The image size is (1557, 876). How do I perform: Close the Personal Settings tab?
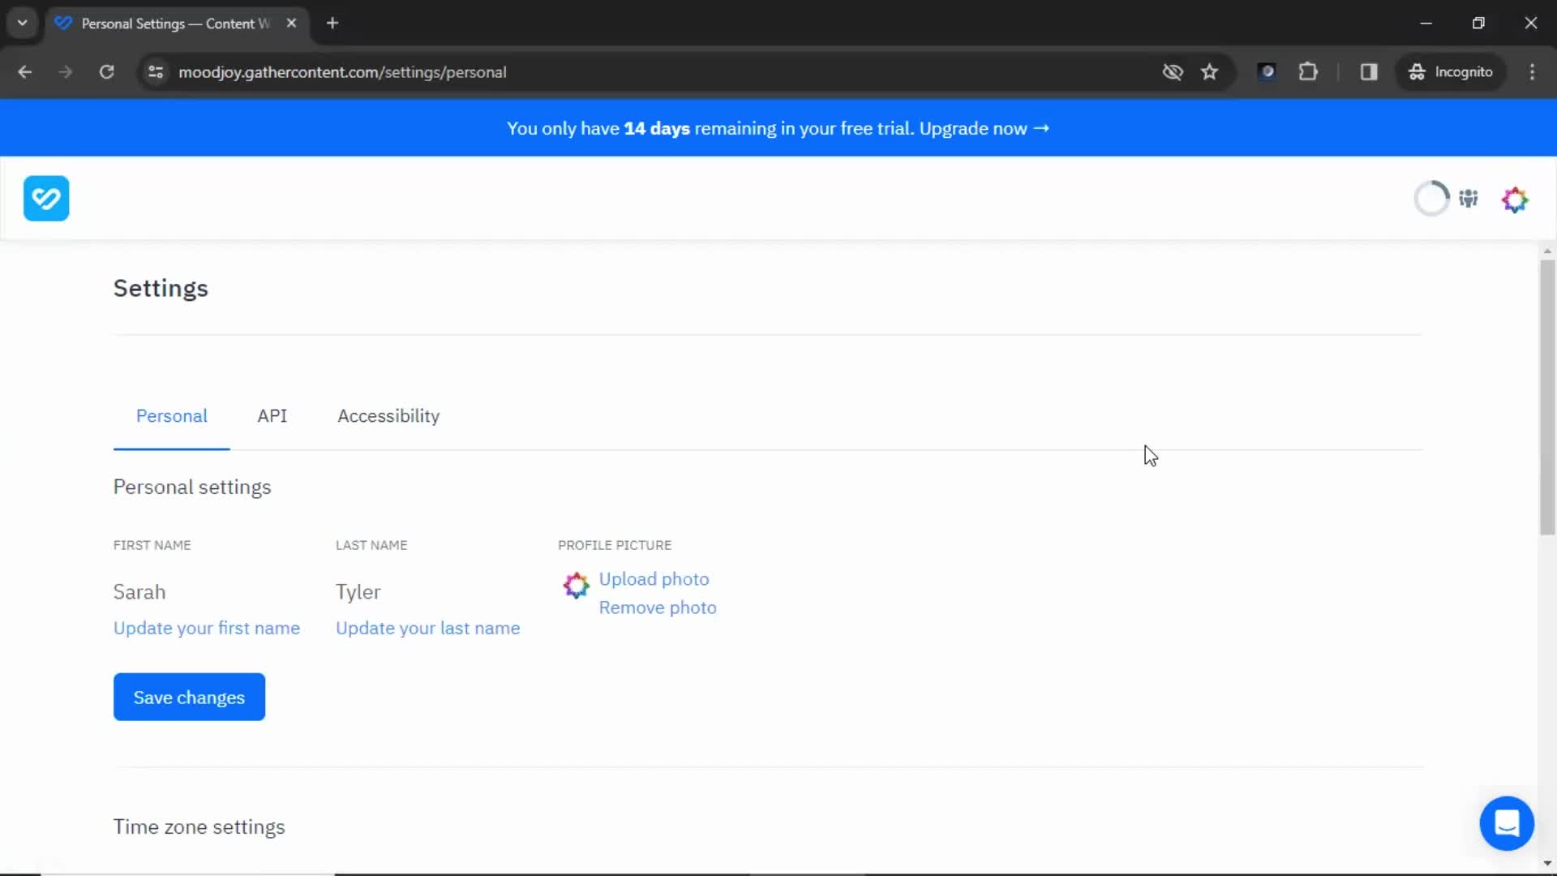pyautogui.click(x=291, y=24)
